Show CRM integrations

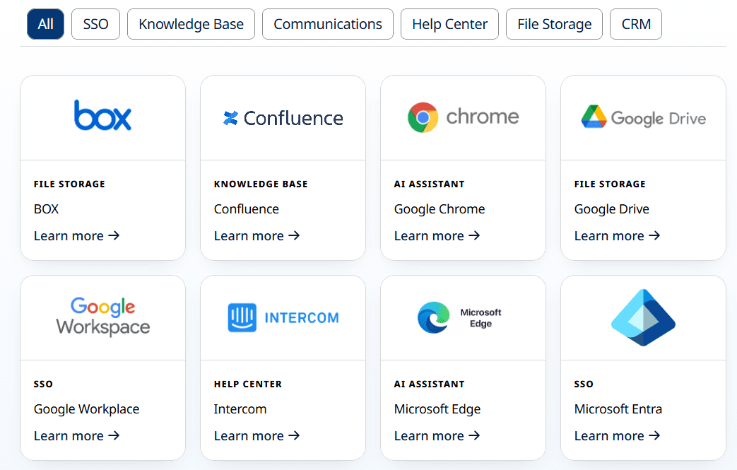[636, 24]
